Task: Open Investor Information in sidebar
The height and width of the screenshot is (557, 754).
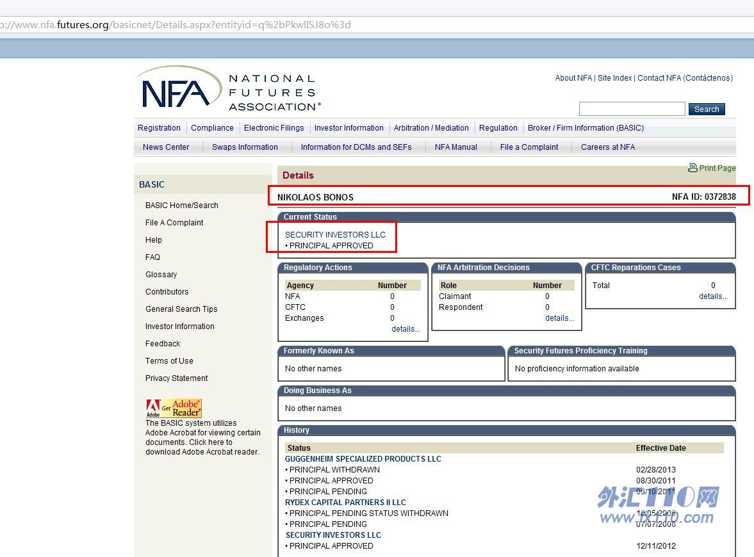Action: tap(180, 327)
